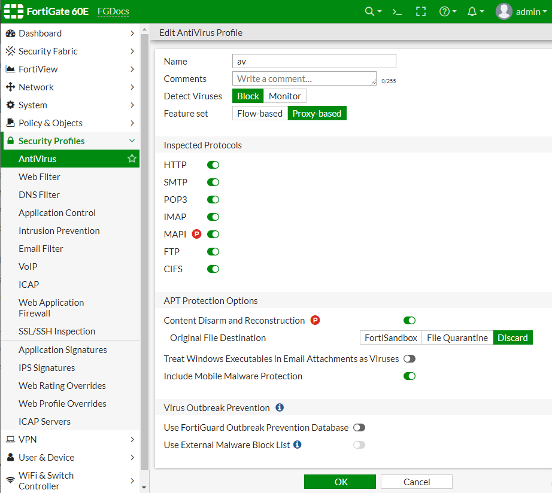Click the FortiGate apps grid icon top-left
The height and width of the screenshot is (493, 552).
[13, 11]
